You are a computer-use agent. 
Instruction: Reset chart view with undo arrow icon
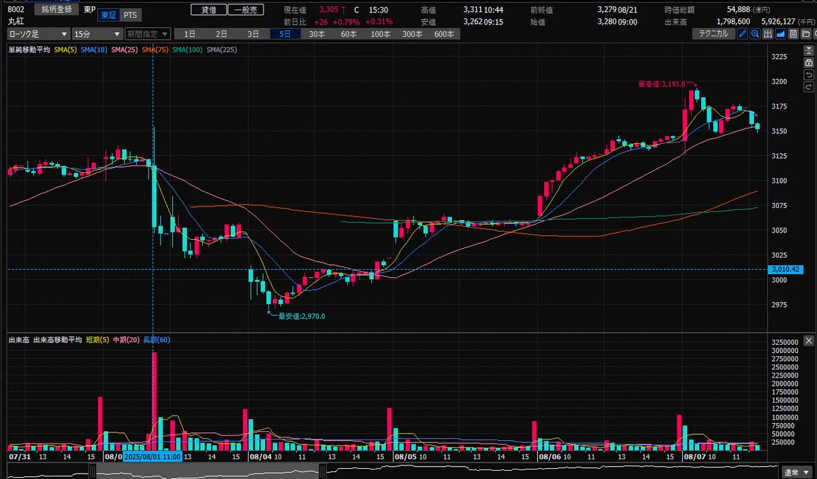pyautogui.click(x=809, y=75)
